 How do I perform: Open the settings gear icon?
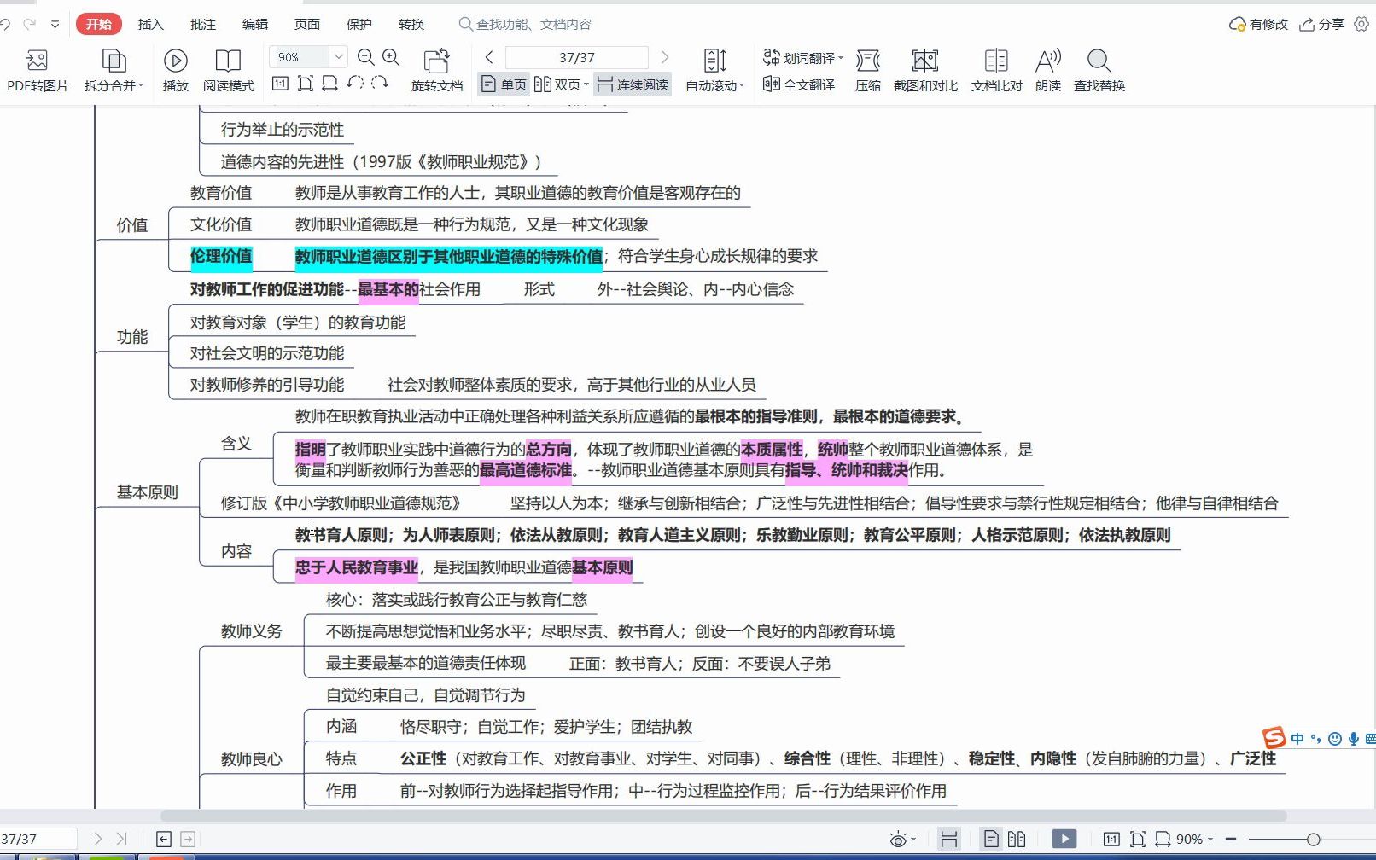tap(1361, 24)
